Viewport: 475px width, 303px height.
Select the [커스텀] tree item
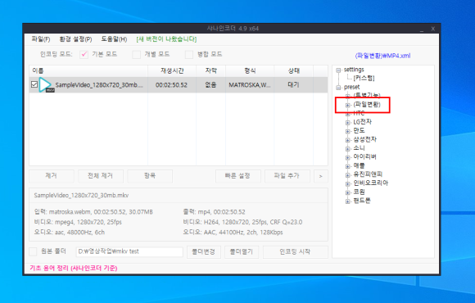pyautogui.click(x=364, y=78)
